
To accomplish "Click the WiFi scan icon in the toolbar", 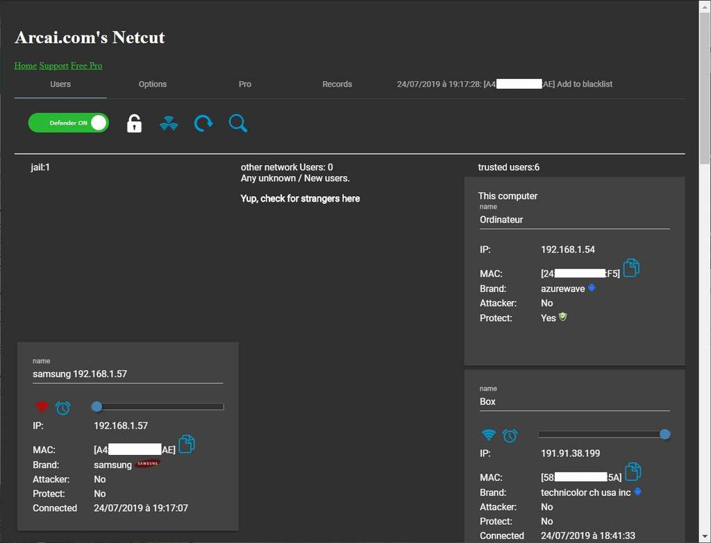I will point(168,123).
